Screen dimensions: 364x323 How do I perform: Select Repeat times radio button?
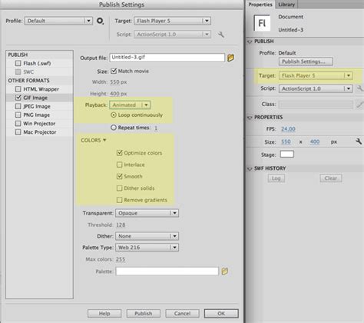click(114, 128)
